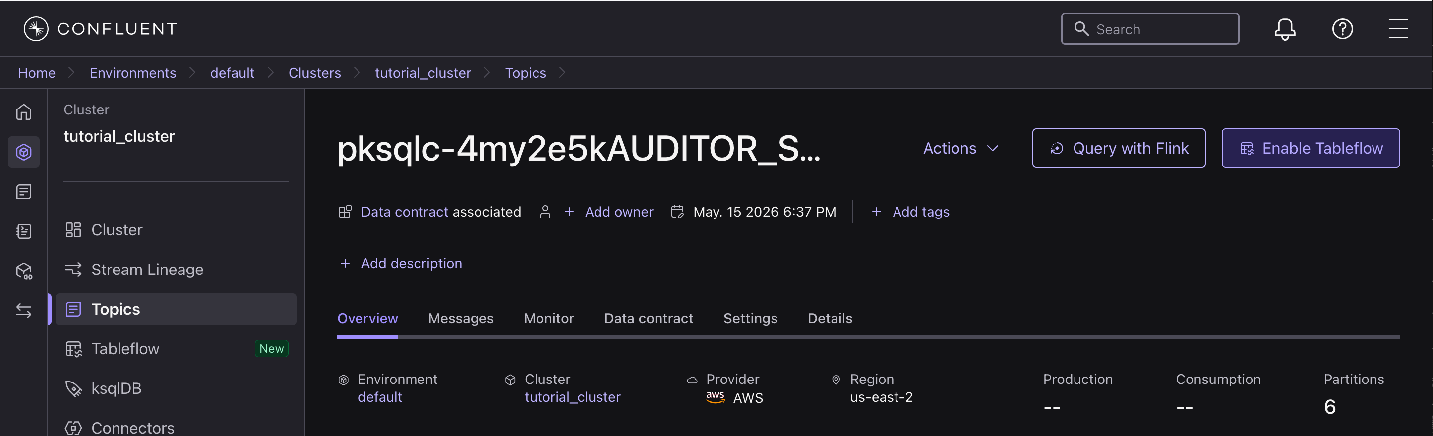Open the Settings tab
Screen dimensions: 1433x436
pyautogui.click(x=750, y=318)
